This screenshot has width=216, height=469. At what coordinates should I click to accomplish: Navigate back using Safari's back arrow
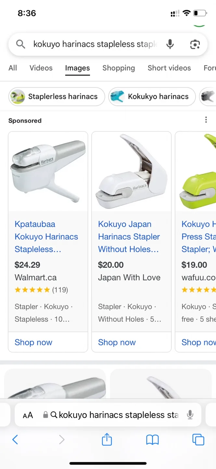coord(15,439)
